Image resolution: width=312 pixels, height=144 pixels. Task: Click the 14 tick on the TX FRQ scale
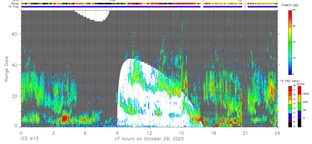(x=294, y=104)
